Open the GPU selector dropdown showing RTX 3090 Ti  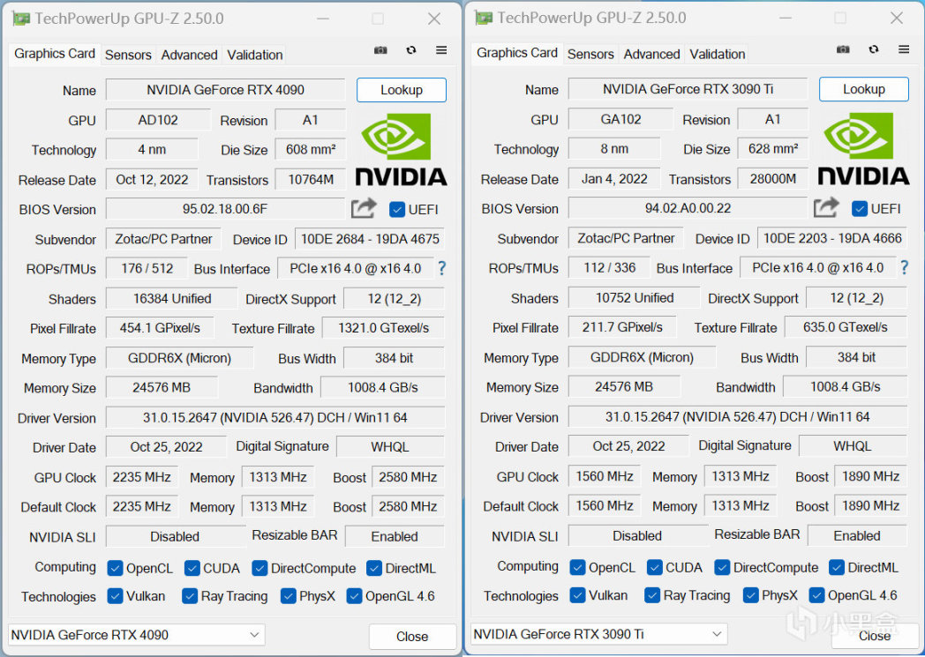pos(598,634)
